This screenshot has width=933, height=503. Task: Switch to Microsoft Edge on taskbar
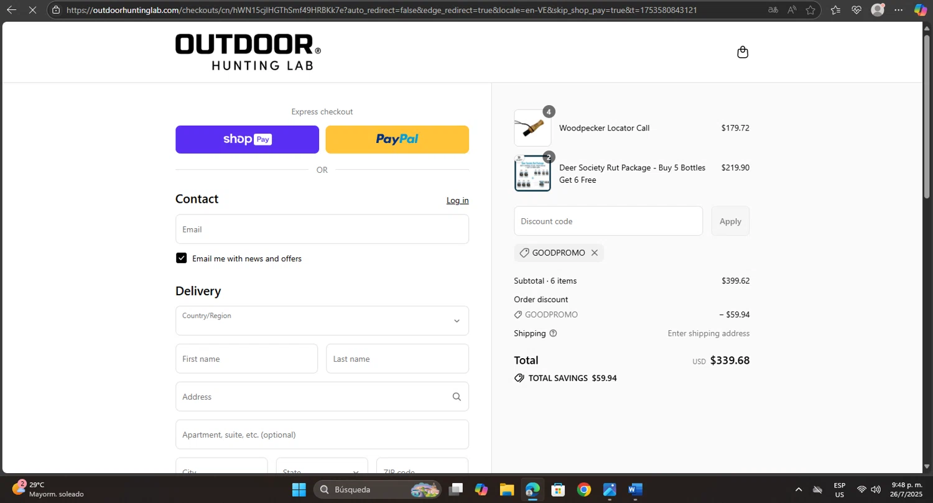(x=532, y=490)
